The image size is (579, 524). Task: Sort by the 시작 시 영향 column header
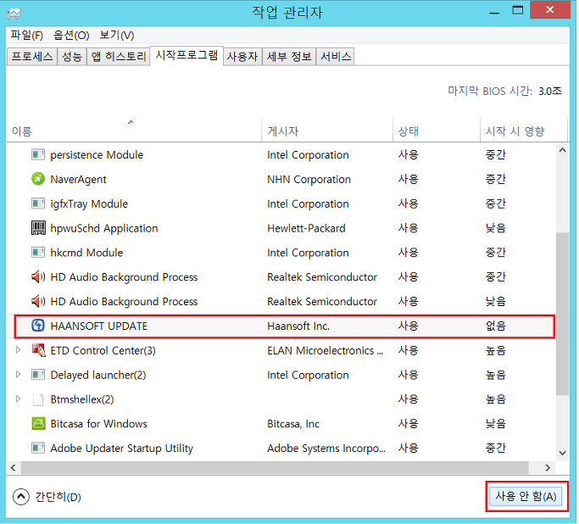[x=523, y=130]
